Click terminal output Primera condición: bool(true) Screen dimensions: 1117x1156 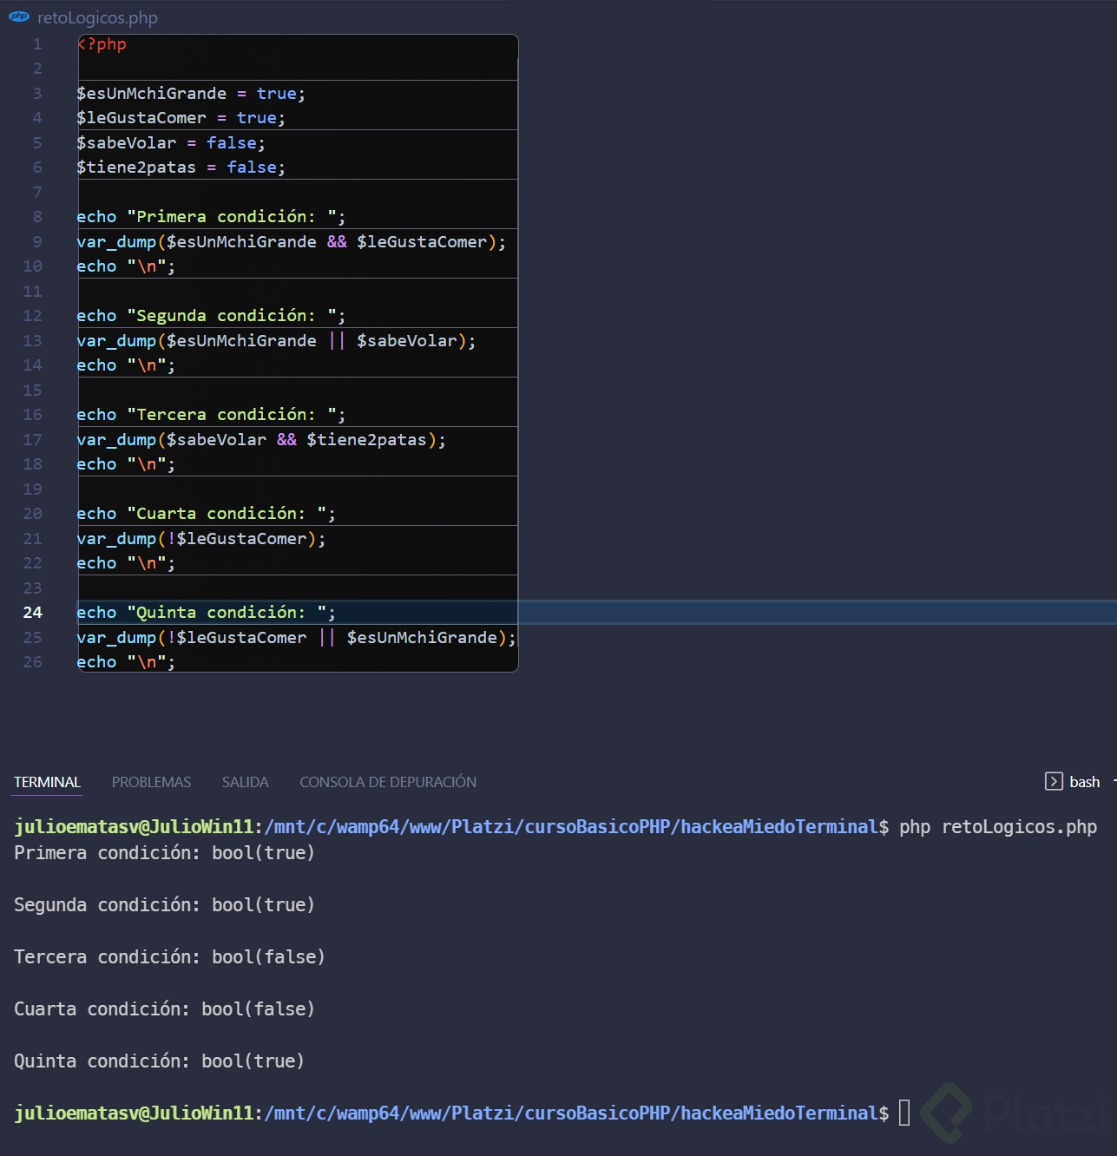[x=164, y=853]
